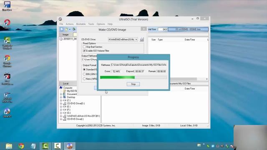Click the Remain time value

click(x=161, y=71)
